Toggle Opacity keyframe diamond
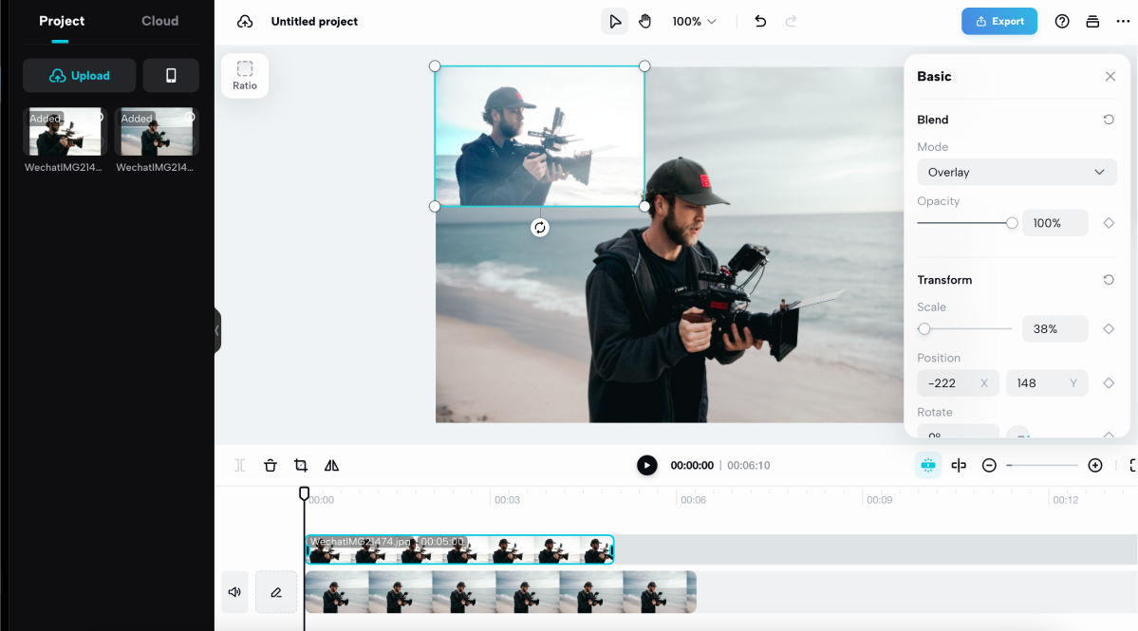The width and height of the screenshot is (1138, 631). [x=1109, y=223]
